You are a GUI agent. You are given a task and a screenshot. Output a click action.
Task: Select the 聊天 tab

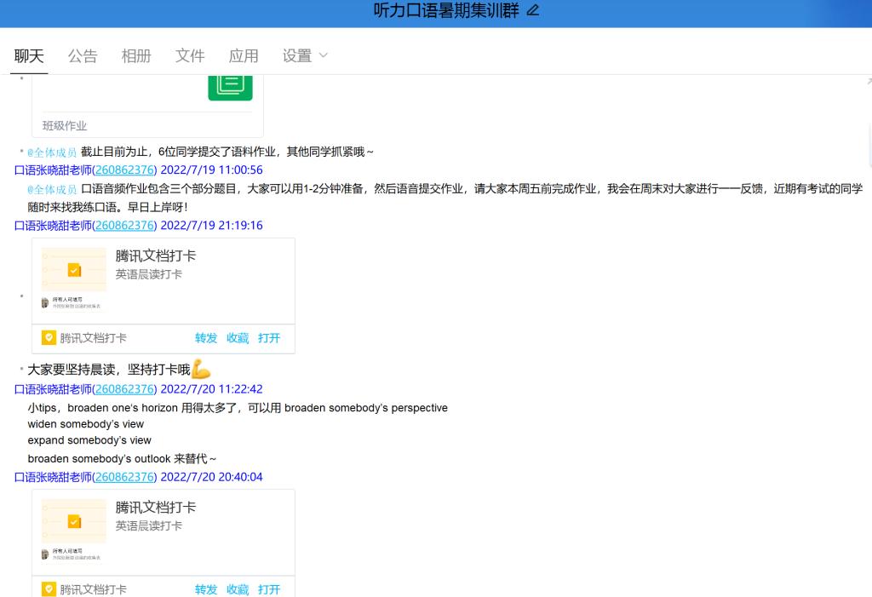click(29, 55)
